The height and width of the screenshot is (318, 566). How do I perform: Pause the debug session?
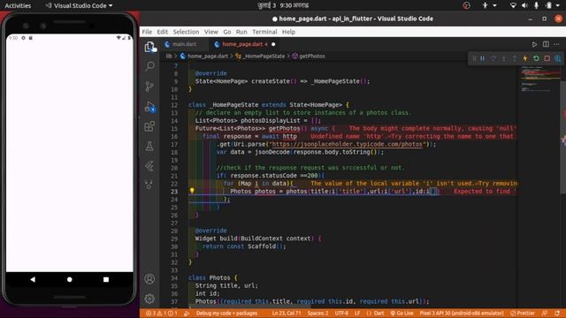(483, 58)
